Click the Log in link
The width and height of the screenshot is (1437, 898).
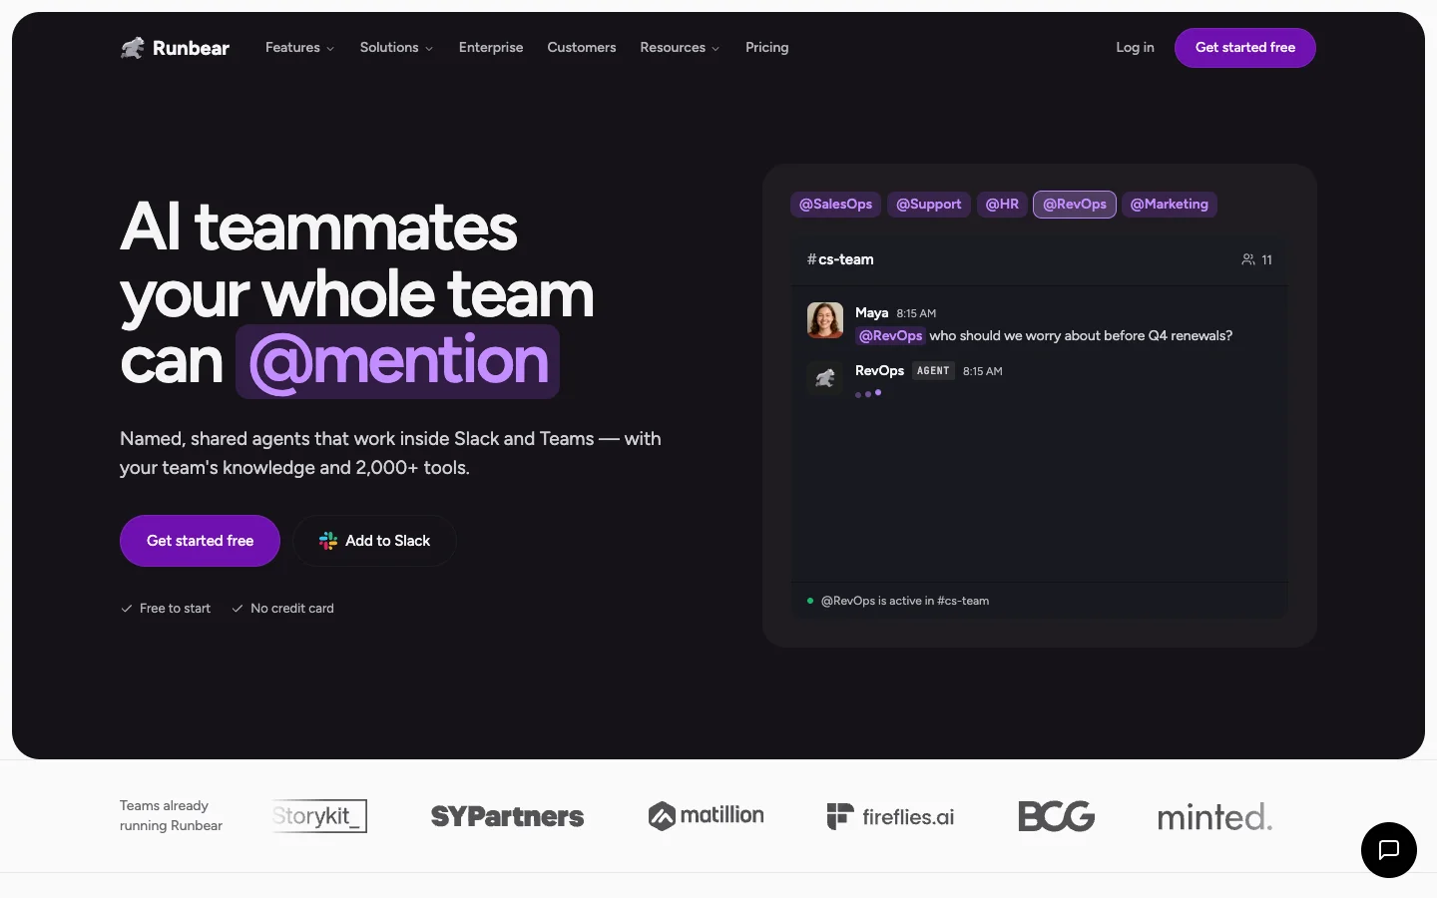[x=1135, y=48]
